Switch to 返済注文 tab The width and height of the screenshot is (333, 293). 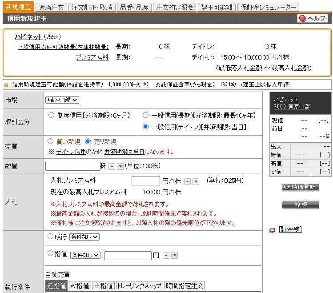point(52,8)
